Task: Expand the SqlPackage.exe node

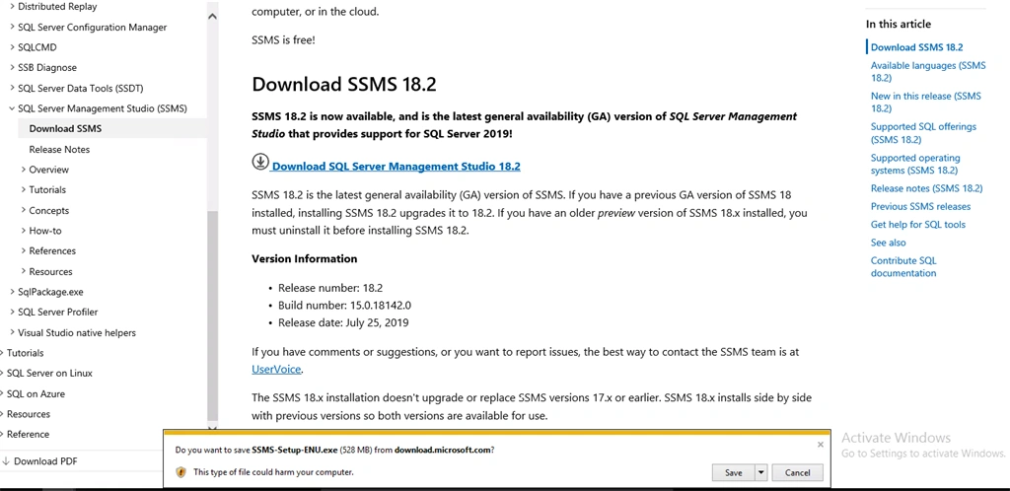Action: click(x=12, y=292)
